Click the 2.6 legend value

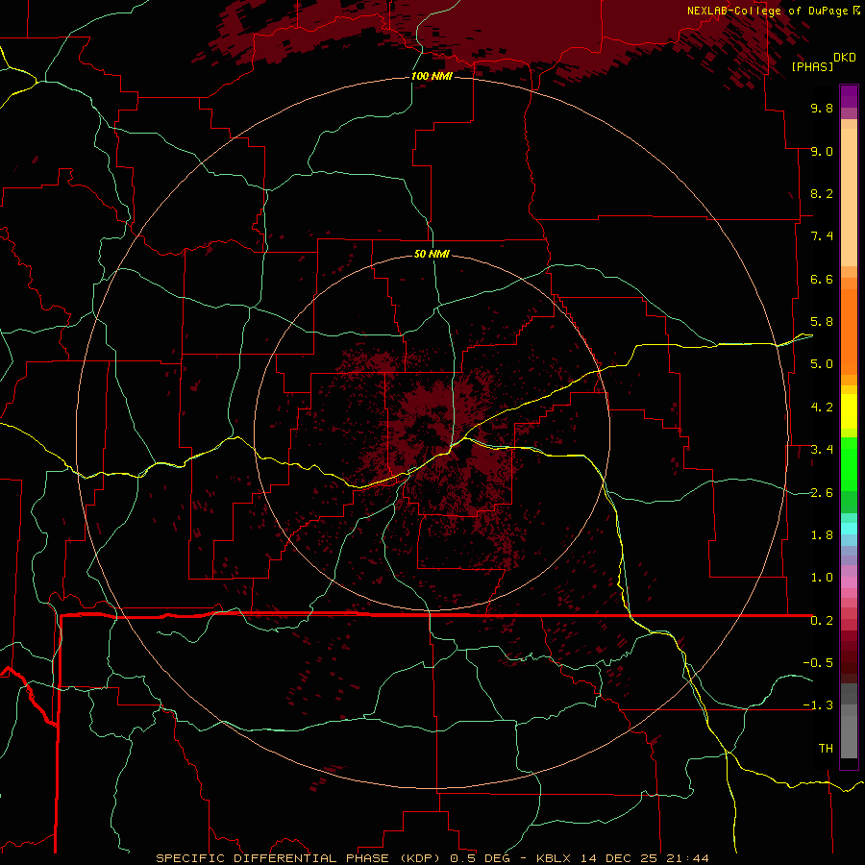pyautogui.click(x=822, y=493)
